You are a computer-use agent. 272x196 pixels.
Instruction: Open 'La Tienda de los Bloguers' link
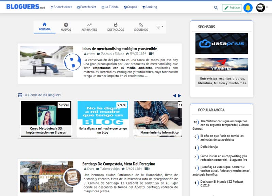point(42,95)
